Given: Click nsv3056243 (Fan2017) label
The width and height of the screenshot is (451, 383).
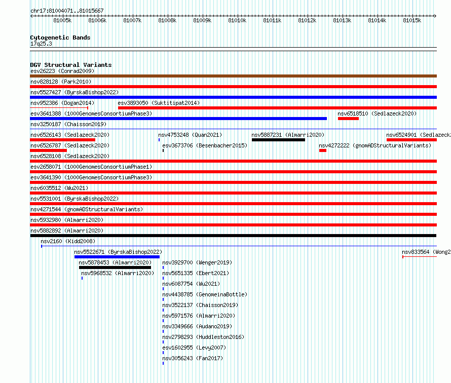Looking at the screenshot, I should coord(193,358).
